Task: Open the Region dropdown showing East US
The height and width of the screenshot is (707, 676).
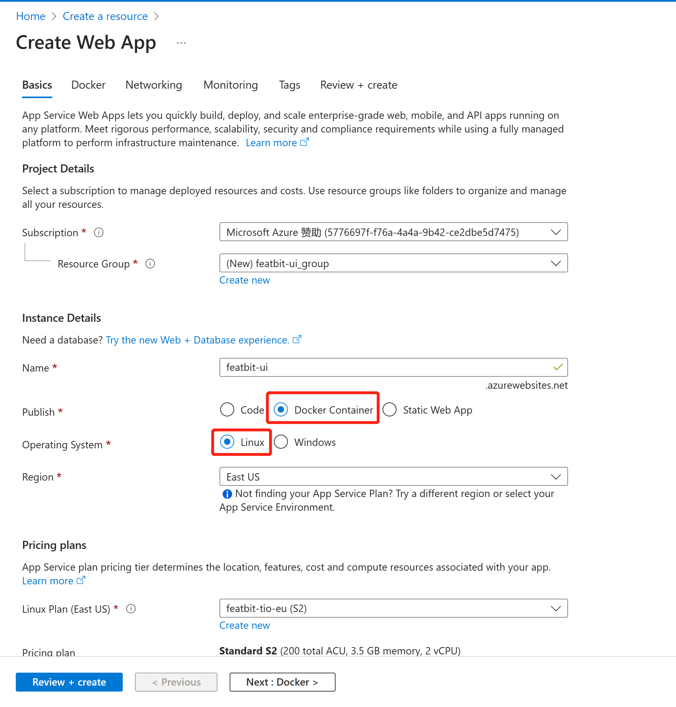Action: (x=393, y=477)
